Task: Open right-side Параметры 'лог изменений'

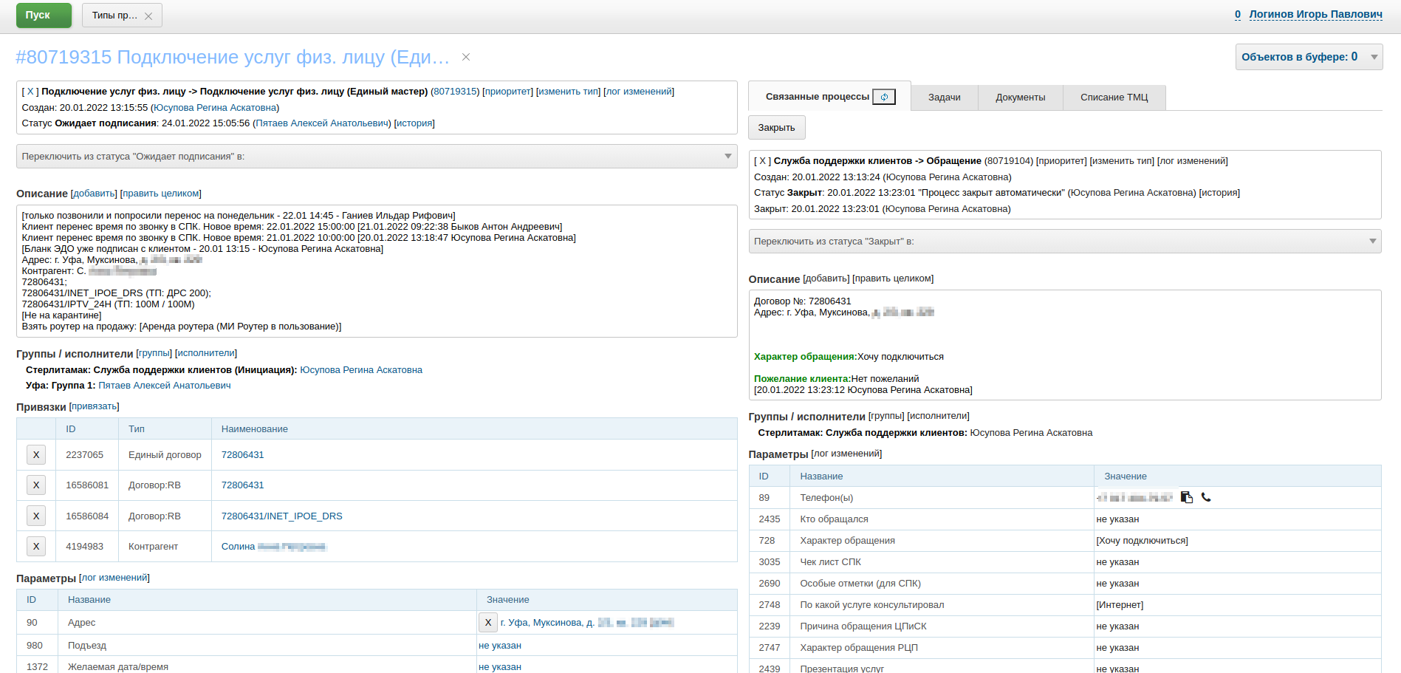Action: tap(846, 454)
